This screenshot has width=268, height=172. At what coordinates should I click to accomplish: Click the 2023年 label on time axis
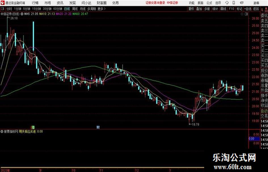click(5, 170)
